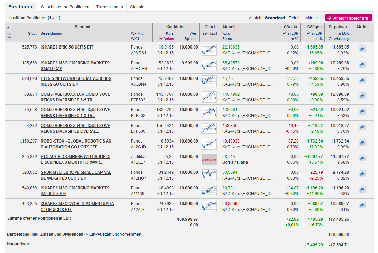Select the Signale tab

click(137, 7)
